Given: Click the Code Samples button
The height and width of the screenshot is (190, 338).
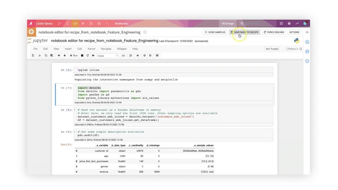Looking at the screenshot, I should [x=215, y=32].
